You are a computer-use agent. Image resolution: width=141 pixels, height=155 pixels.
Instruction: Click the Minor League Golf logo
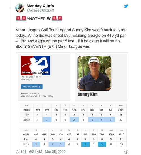click(35, 66)
